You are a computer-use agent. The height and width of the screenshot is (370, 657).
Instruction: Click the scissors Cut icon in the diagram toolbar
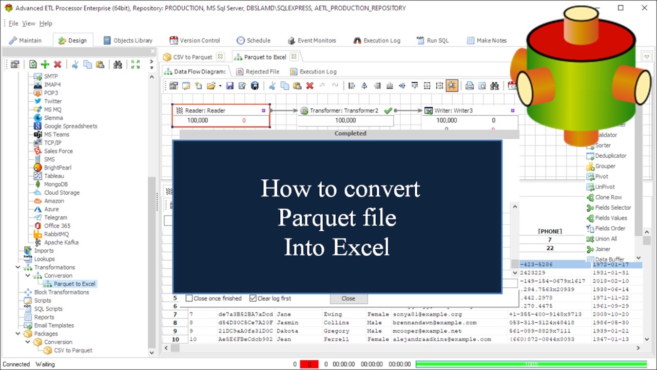tap(272, 86)
